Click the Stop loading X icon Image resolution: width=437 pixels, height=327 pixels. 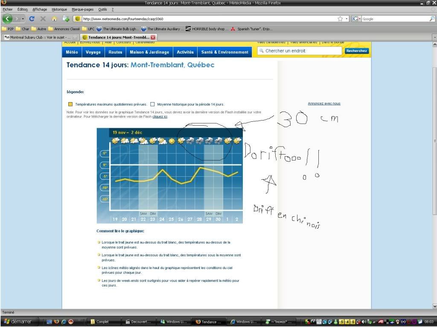[x=43, y=19]
